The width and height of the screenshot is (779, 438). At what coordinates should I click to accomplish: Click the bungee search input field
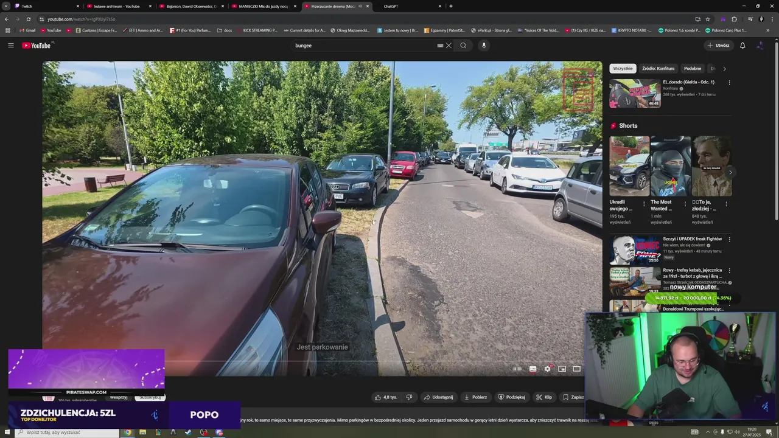click(365, 45)
